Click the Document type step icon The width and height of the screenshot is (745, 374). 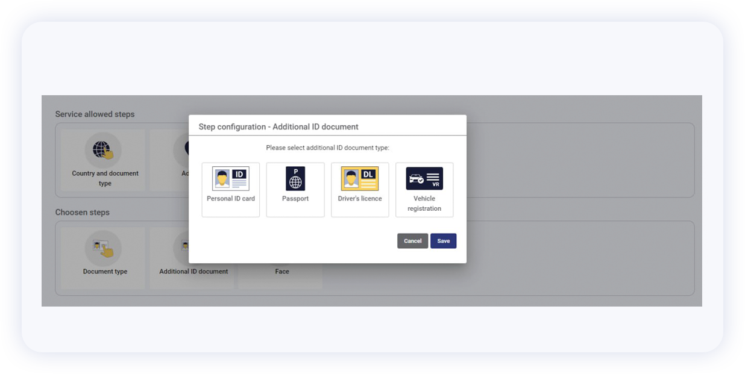pos(103,248)
